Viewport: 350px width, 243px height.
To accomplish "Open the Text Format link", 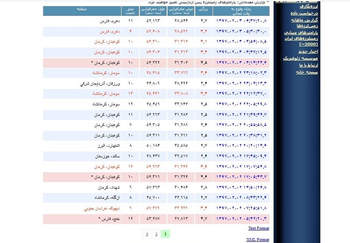I will tap(259, 228).
